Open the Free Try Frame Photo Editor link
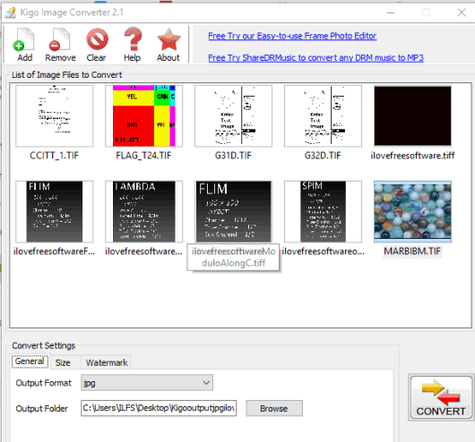The image size is (475, 442). coord(292,36)
